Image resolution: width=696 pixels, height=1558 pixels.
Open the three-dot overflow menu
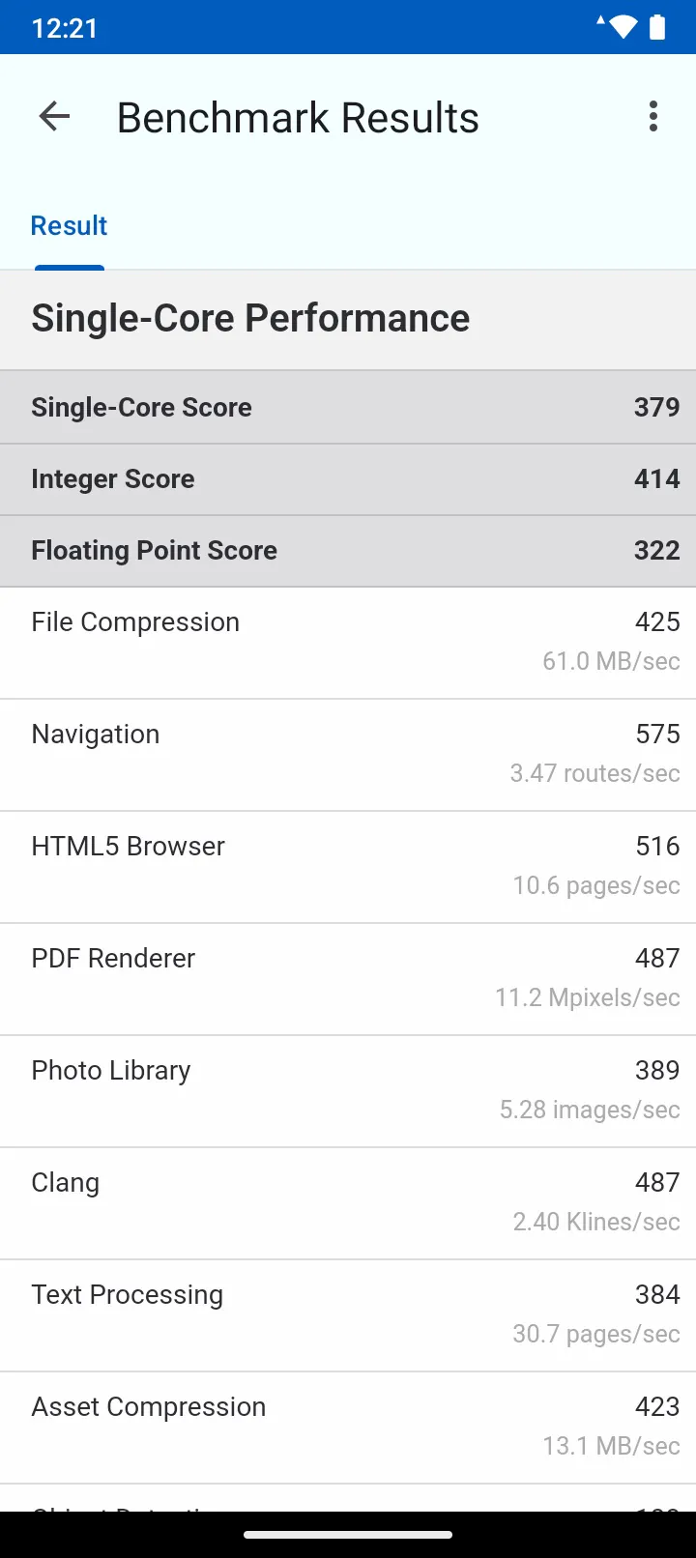coord(653,117)
